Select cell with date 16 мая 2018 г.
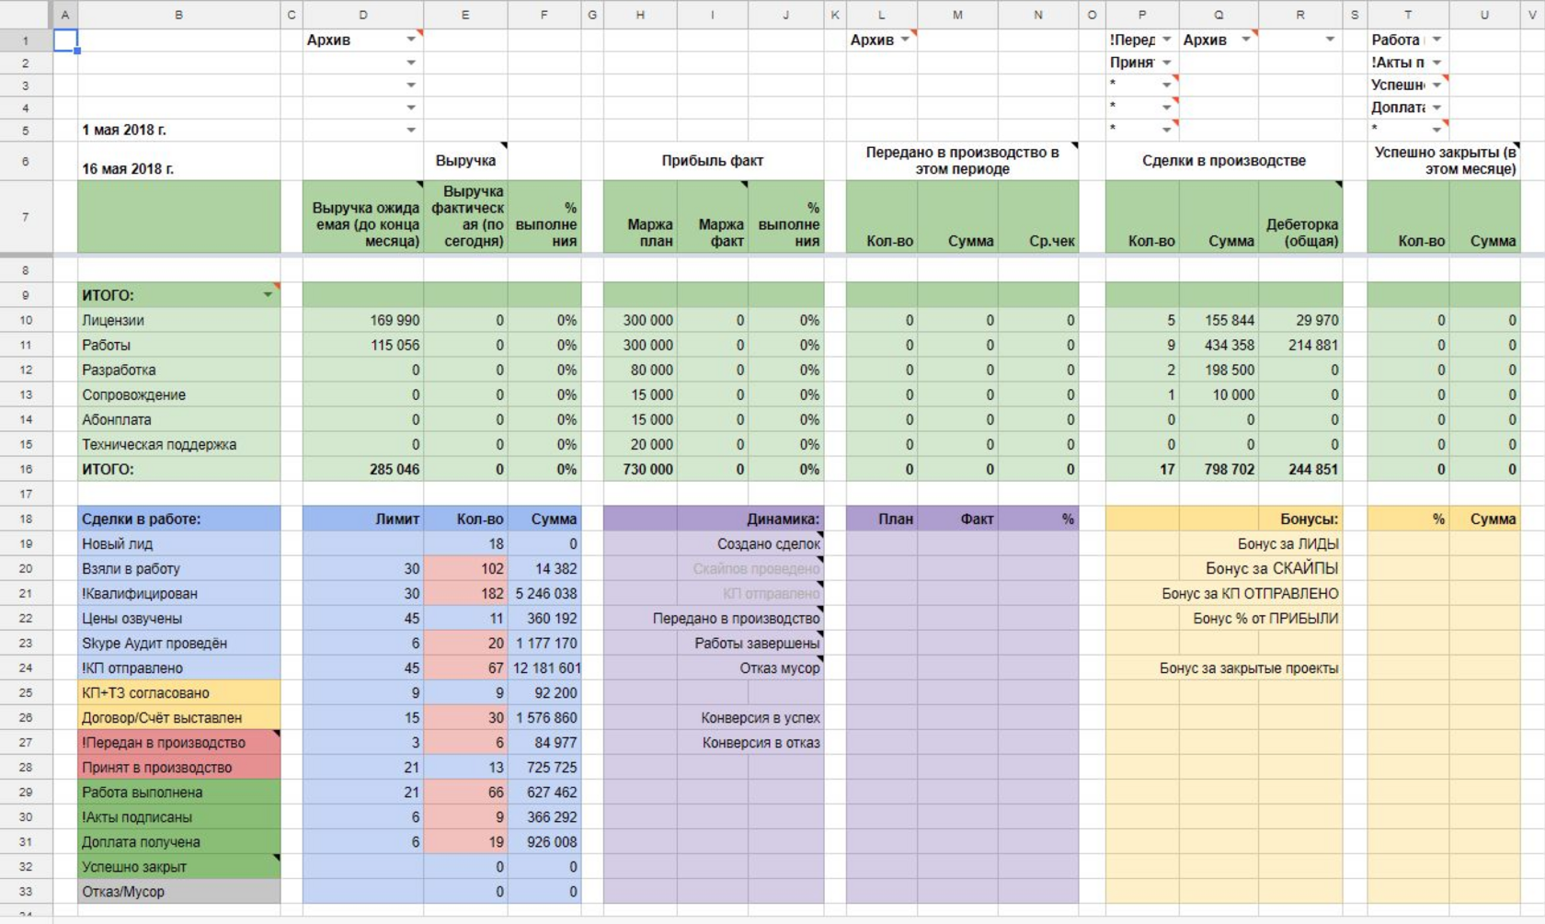The width and height of the screenshot is (1545, 924). click(178, 161)
